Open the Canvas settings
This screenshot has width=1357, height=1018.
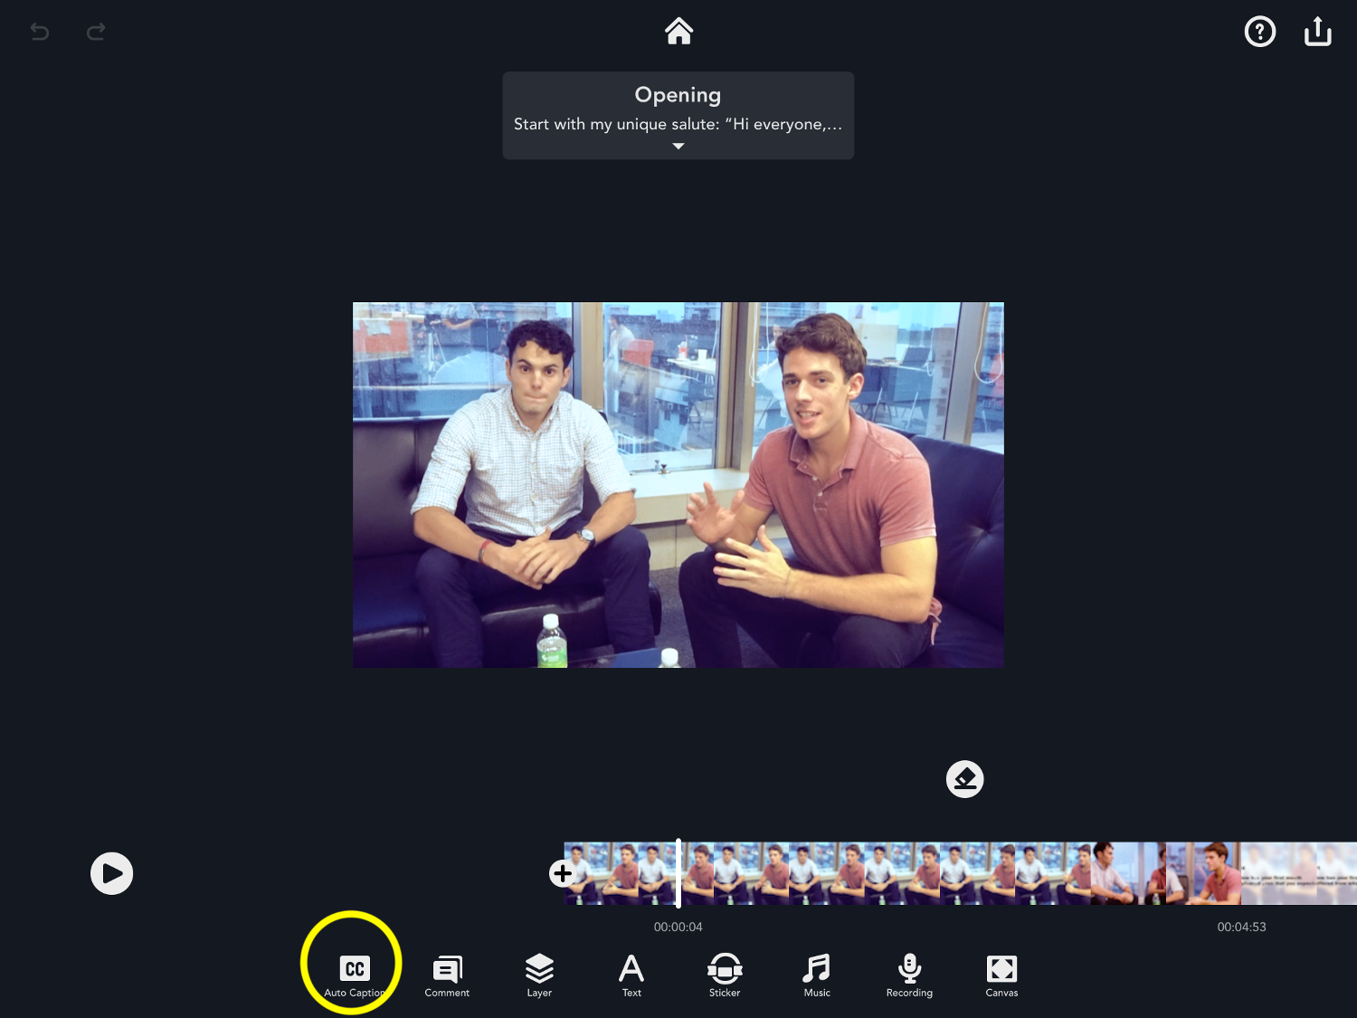pos(1001,975)
